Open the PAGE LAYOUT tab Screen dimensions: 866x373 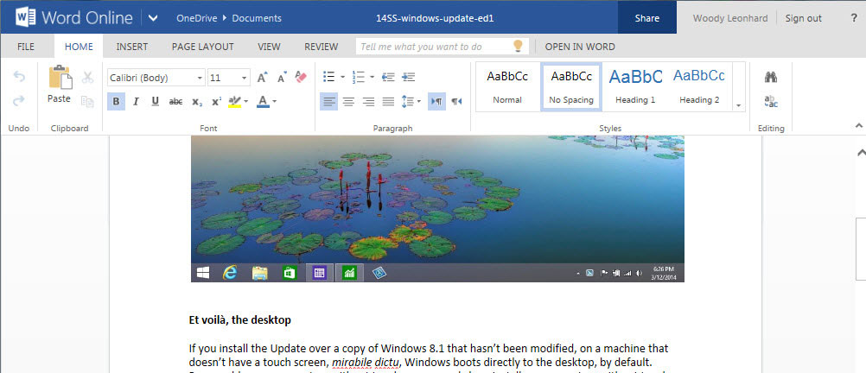[202, 47]
